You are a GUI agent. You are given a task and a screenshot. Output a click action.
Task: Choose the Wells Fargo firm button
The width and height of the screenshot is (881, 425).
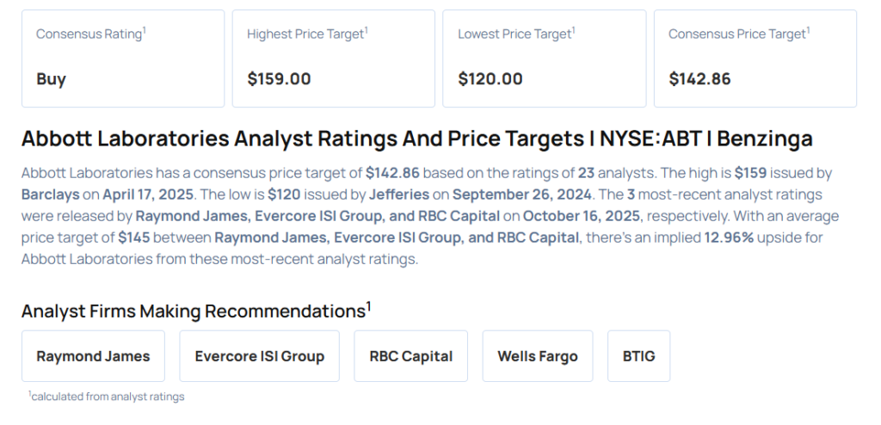(x=537, y=356)
